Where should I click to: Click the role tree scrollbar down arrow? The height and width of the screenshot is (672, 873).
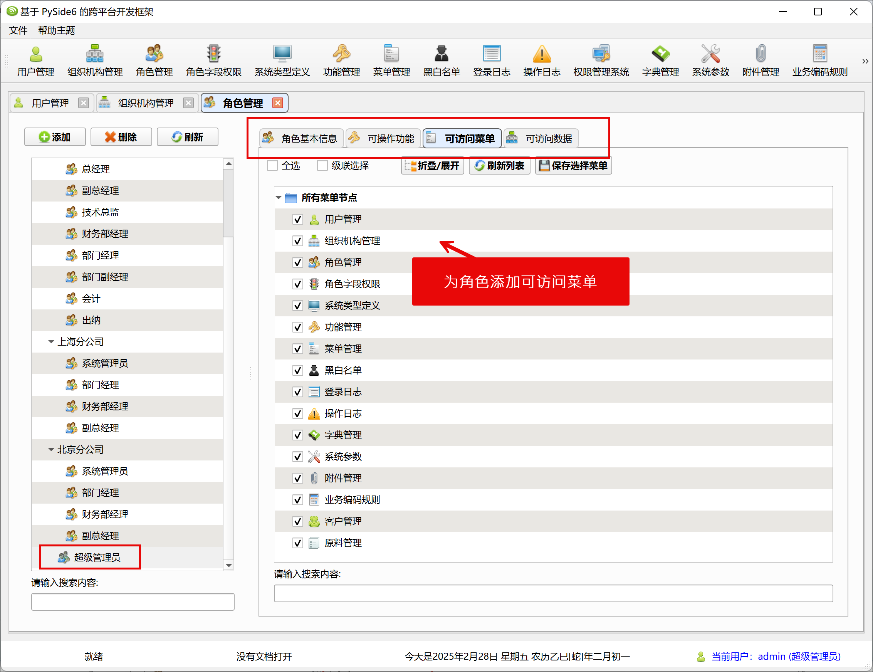click(x=228, y=565)
